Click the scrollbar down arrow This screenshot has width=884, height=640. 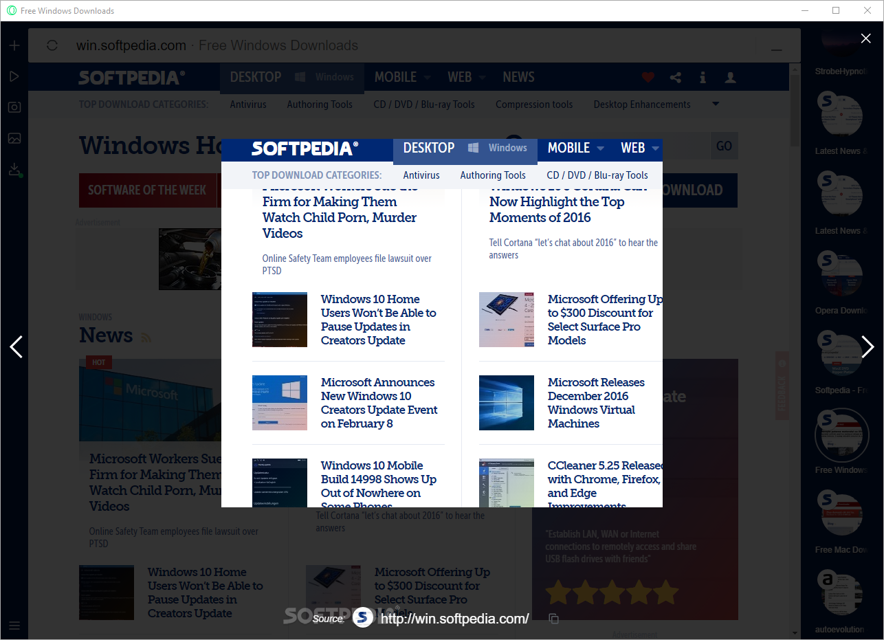[795, 633]
